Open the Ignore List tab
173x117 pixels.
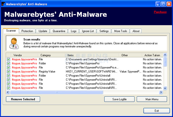coord(88,31)
